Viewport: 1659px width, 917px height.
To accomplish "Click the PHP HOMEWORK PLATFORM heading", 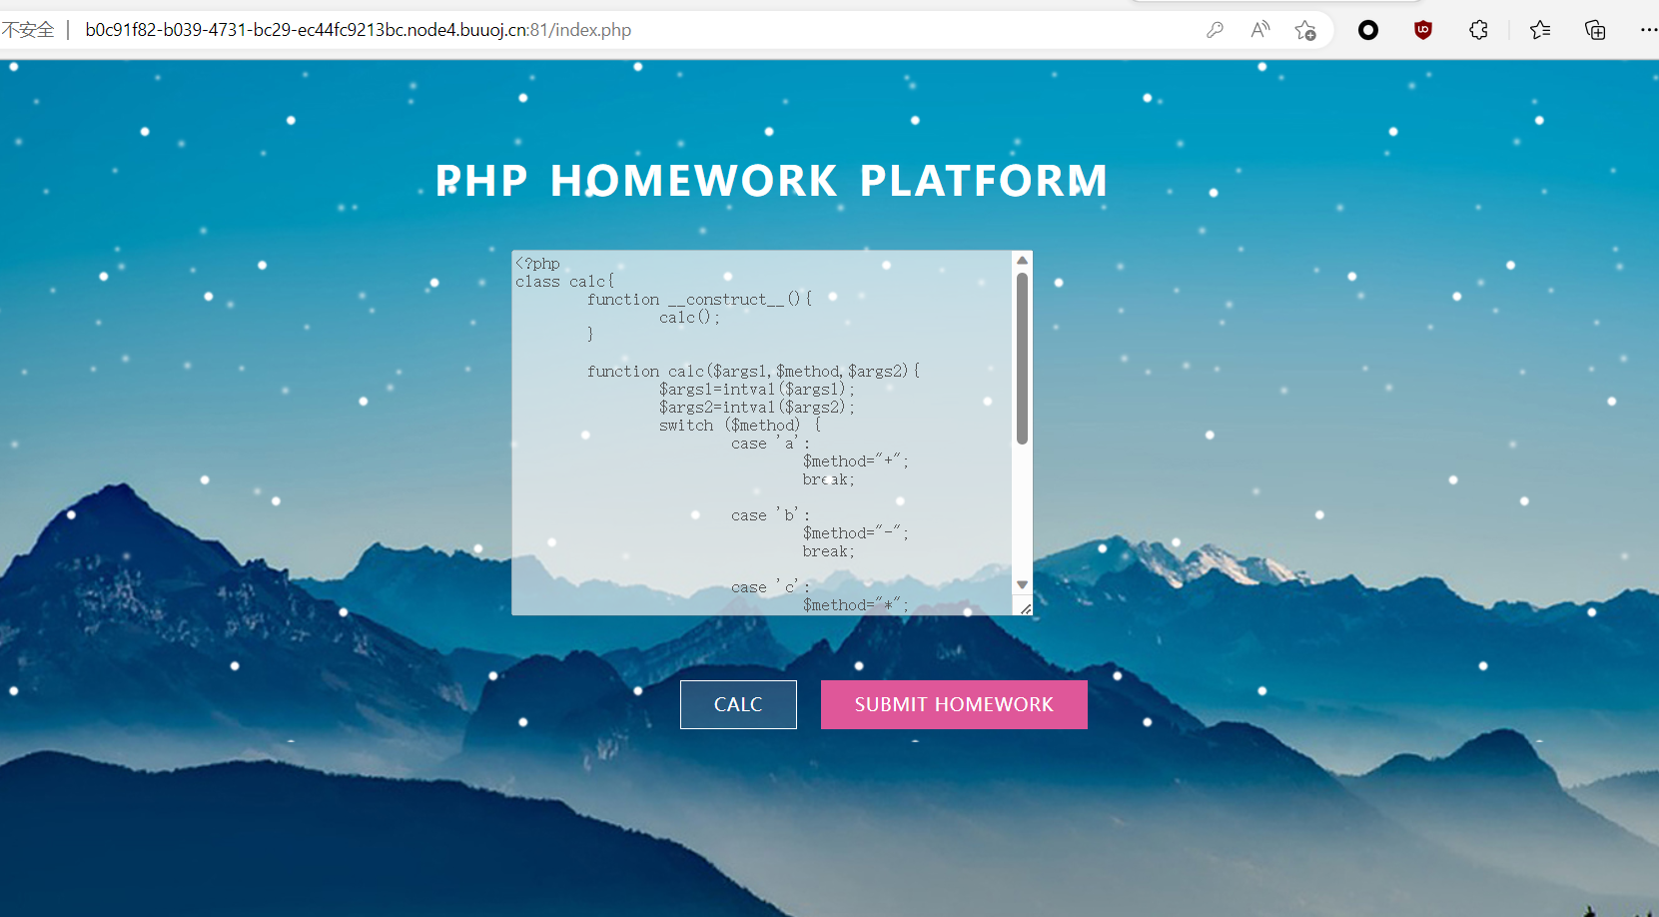I will (x=771, y=181).
